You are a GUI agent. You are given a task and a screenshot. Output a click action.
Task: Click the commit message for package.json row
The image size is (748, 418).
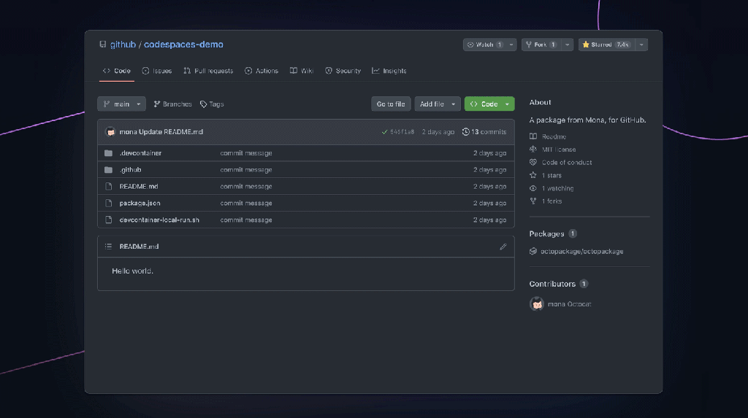pyautogui.click(x=246, y=203)
